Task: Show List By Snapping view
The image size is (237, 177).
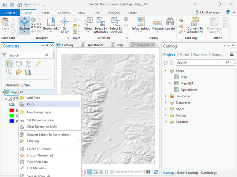Action: [9, 72]
